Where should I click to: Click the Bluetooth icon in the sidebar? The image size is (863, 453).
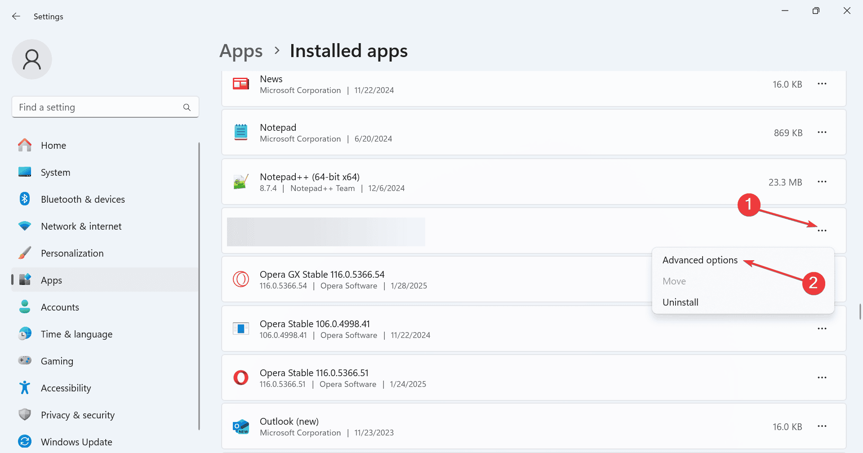click(25, 199)
